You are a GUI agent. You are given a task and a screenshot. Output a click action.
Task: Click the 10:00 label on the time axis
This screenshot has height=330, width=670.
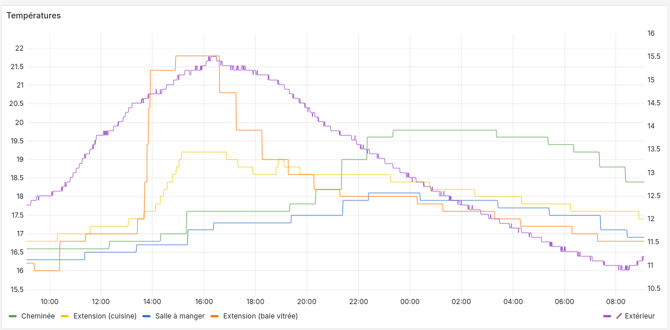(50, 301)
